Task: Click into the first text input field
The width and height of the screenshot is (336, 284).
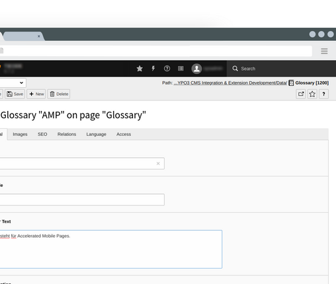Action: pyautogui.click(x=82, y=163)
